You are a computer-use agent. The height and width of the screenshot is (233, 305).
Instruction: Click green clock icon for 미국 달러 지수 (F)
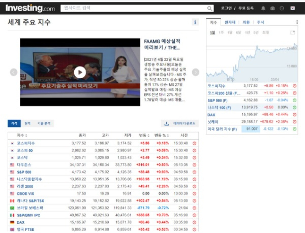click(295, 129)
